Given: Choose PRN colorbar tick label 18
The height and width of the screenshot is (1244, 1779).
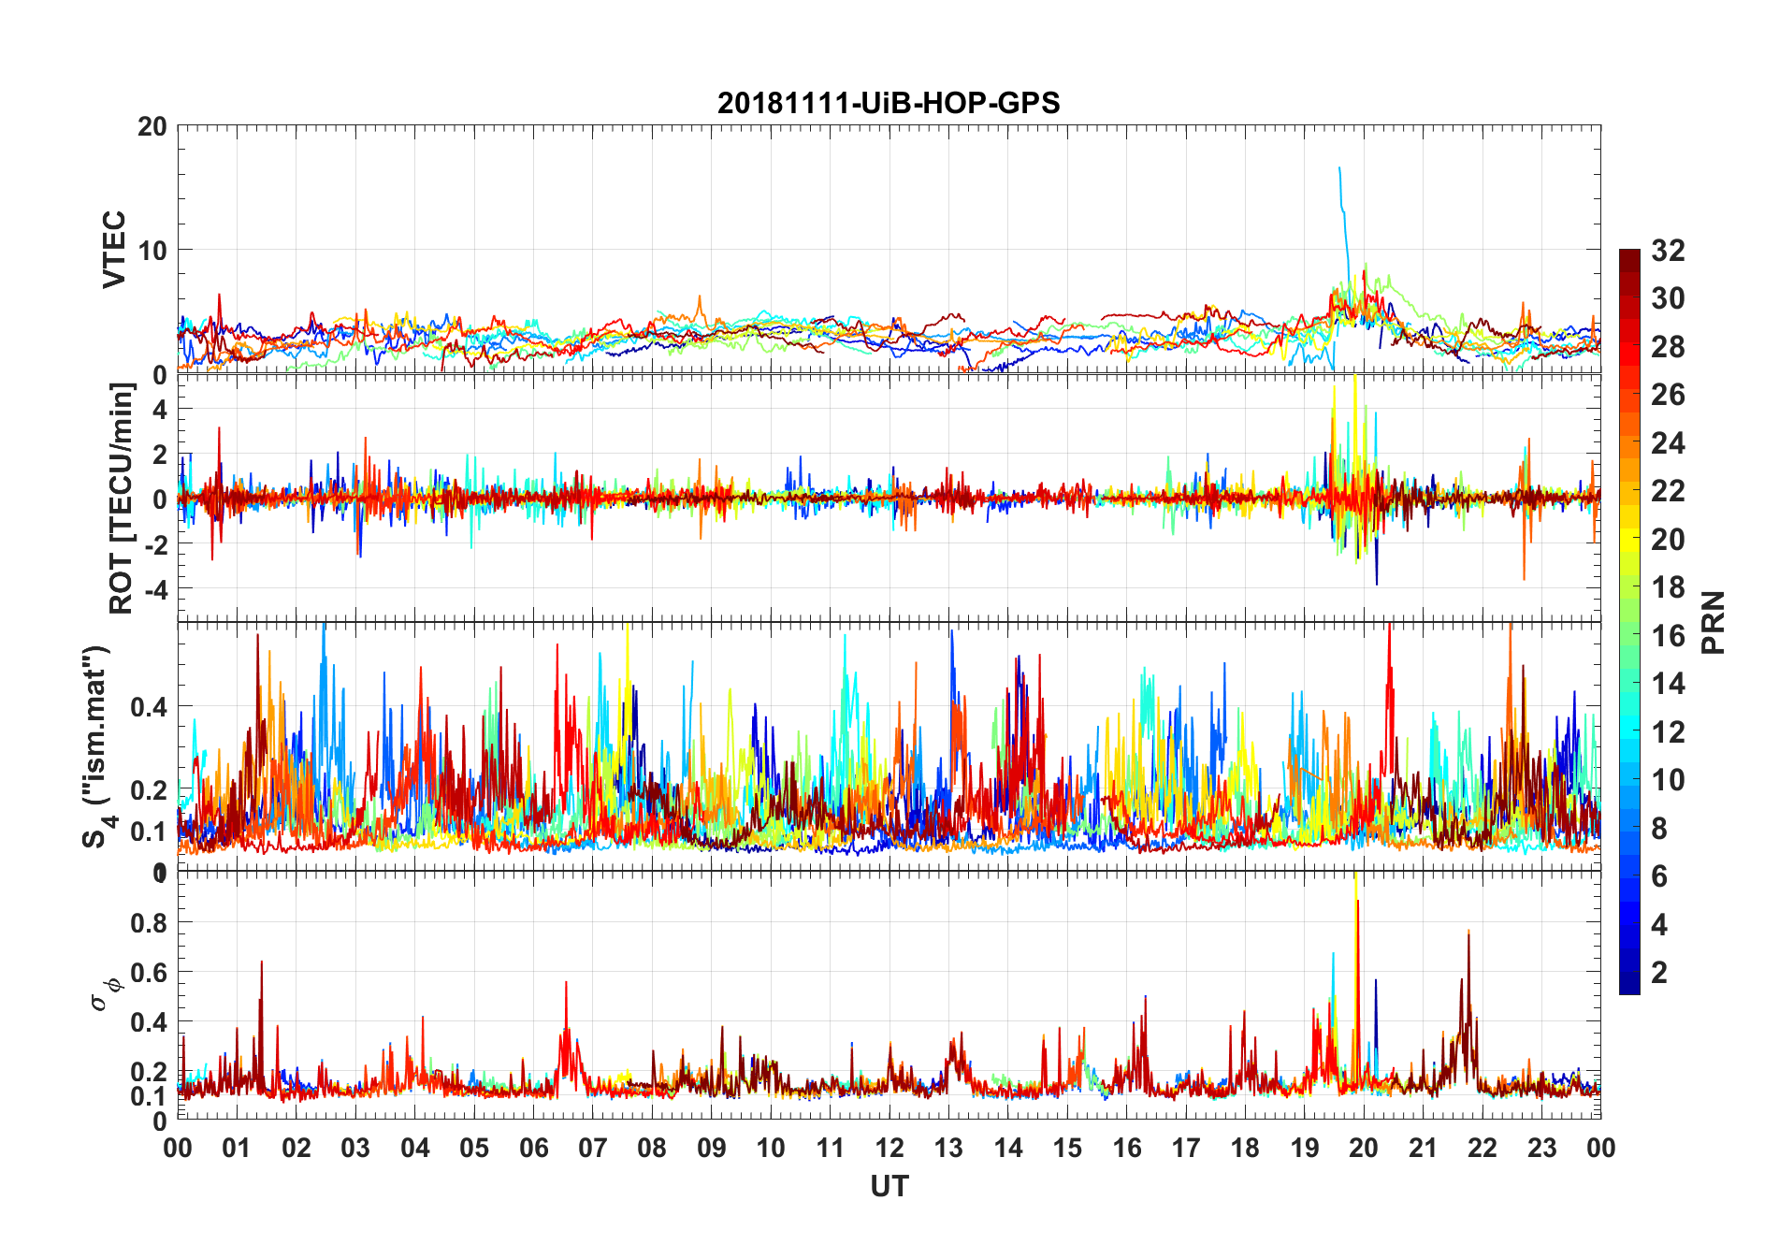Looking at the screenshot, I should [1669, 587].
